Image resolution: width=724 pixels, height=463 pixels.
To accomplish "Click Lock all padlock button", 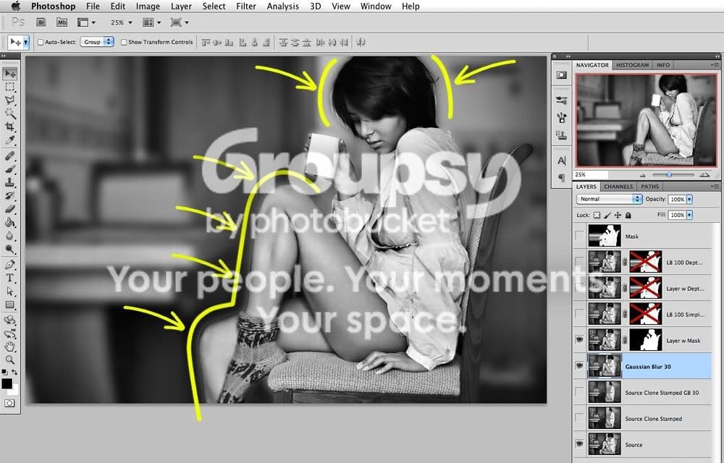I will point(628,215).
